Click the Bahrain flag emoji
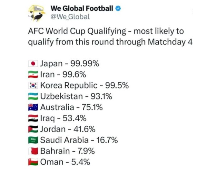The height and width of the screenshot is (172, 207). [33, 151]
